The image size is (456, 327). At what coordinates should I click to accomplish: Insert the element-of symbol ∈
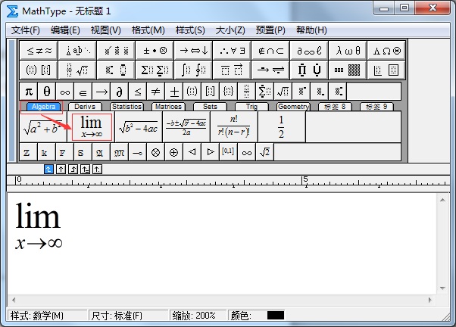tap(83, 92)
